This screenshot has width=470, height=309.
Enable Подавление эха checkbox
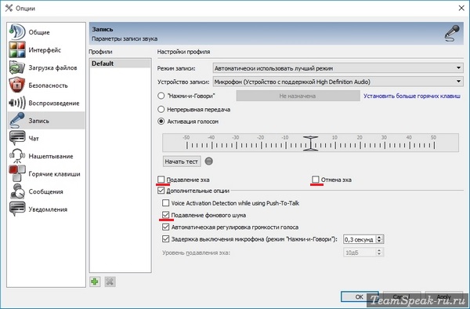(161, 180)
